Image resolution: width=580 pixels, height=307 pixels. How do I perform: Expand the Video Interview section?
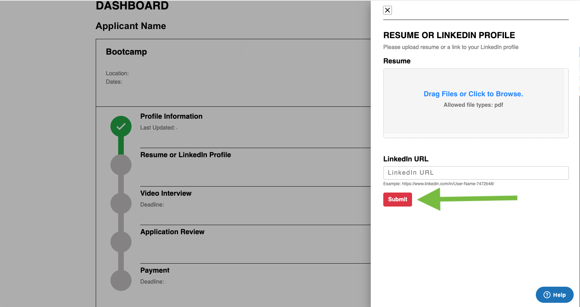[166, 193]
